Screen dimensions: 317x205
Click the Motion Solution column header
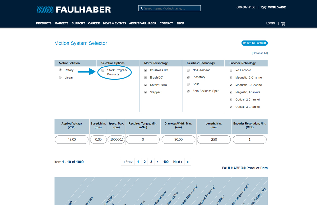pyautogui.click(x=75, y=63)
